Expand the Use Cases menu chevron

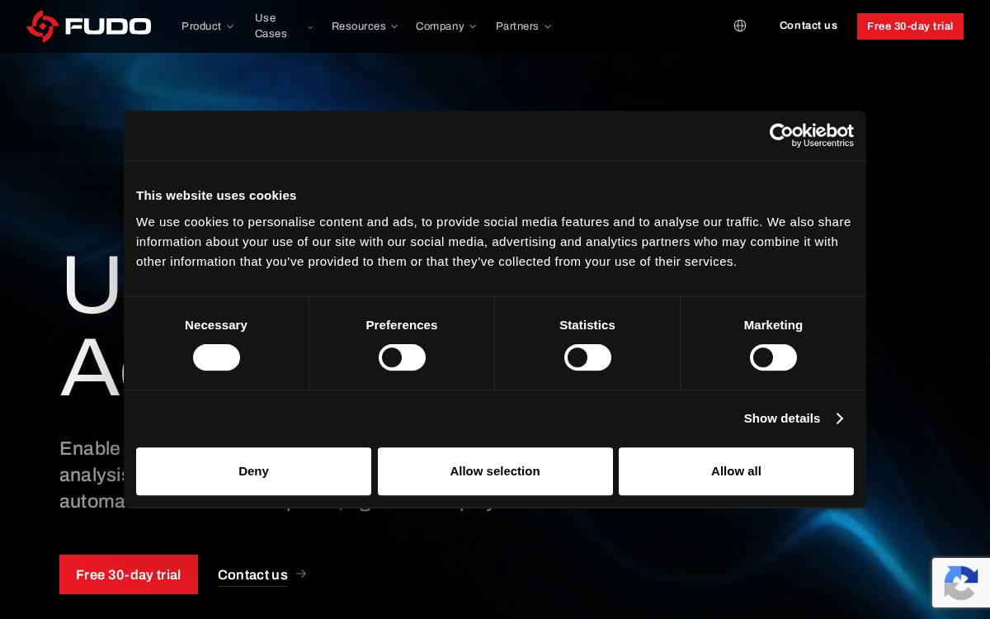tap(310, 26)
